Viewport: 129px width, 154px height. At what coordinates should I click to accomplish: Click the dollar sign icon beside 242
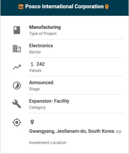(32, 64)
